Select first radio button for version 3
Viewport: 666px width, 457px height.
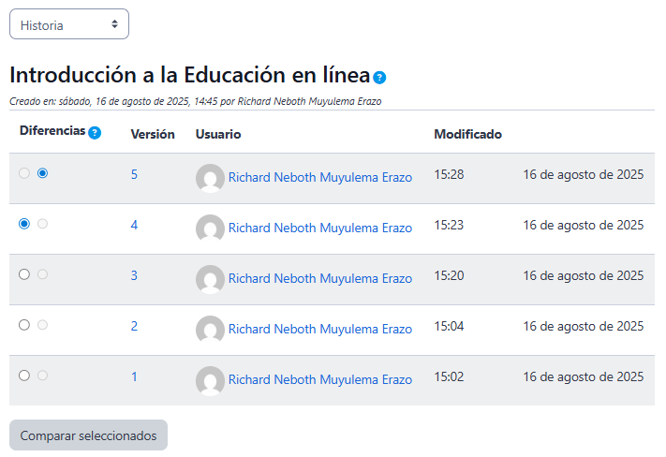coord(24,274)
